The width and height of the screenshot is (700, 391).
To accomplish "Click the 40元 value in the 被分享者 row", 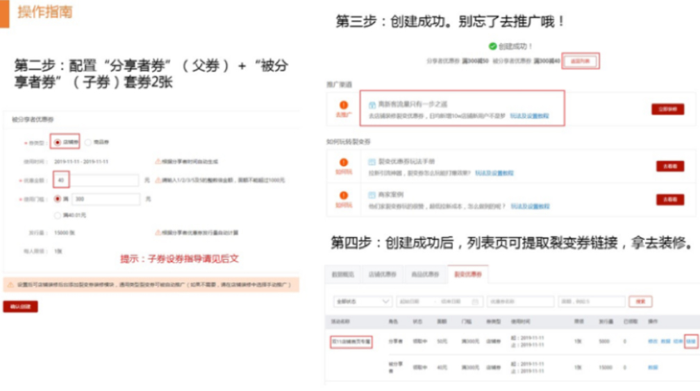I will [x=442, y=367].
